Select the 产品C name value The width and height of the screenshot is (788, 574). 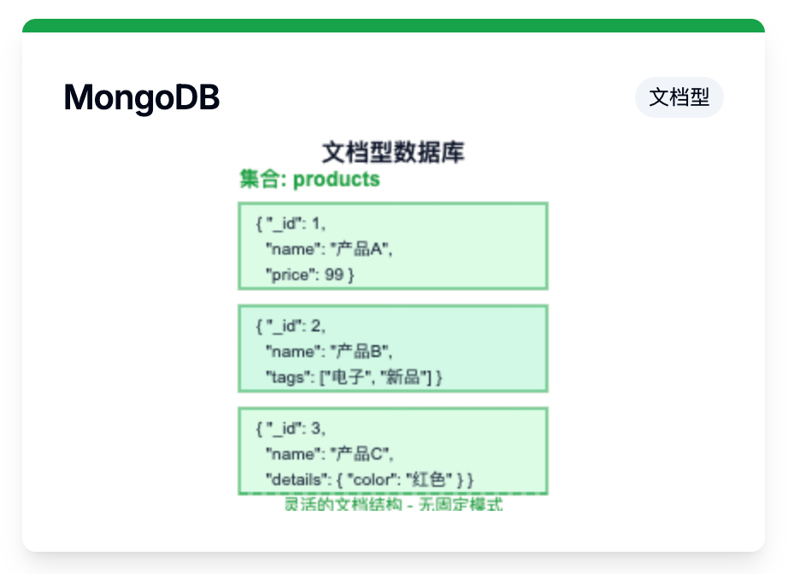[x=362, y=454]
